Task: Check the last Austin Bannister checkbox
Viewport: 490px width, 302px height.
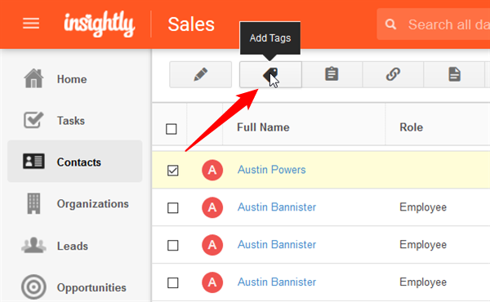Action: [173, 282]
